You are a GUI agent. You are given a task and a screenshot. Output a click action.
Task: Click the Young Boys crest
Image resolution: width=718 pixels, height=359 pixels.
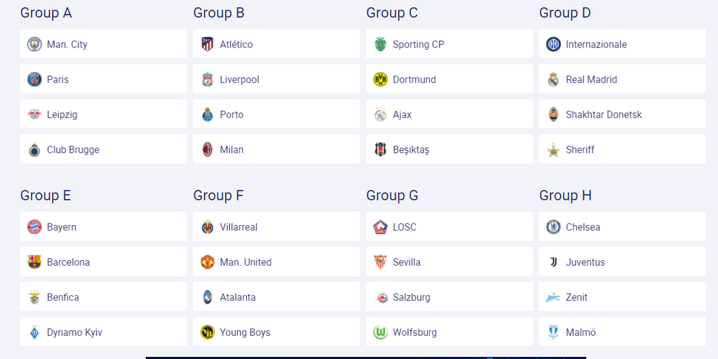[x=208, y=332]
